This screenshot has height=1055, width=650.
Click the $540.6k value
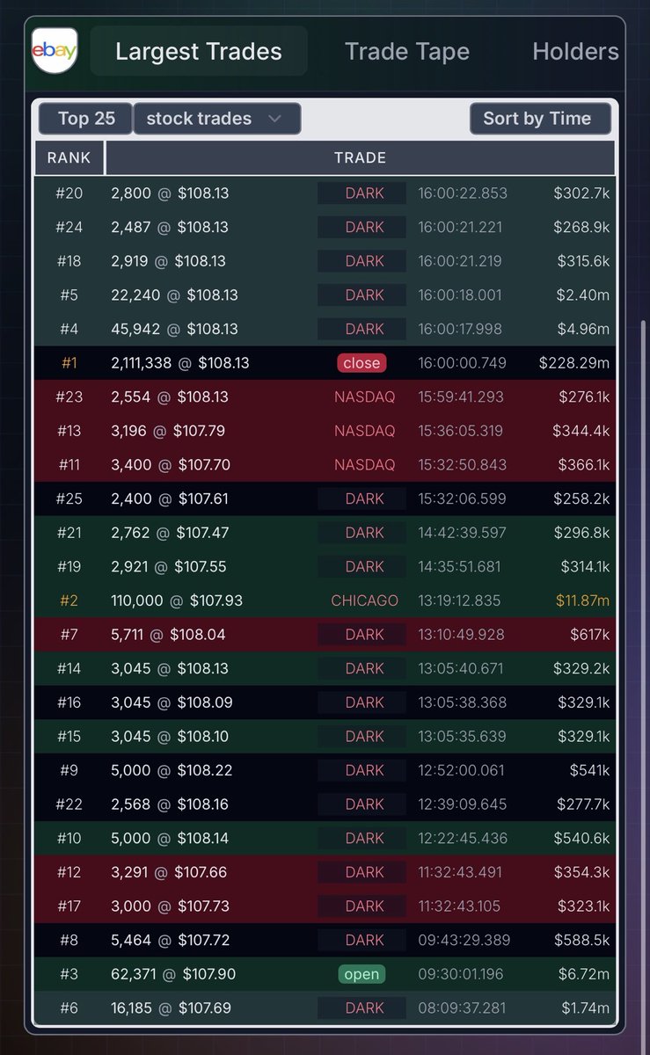pos(581,839)
